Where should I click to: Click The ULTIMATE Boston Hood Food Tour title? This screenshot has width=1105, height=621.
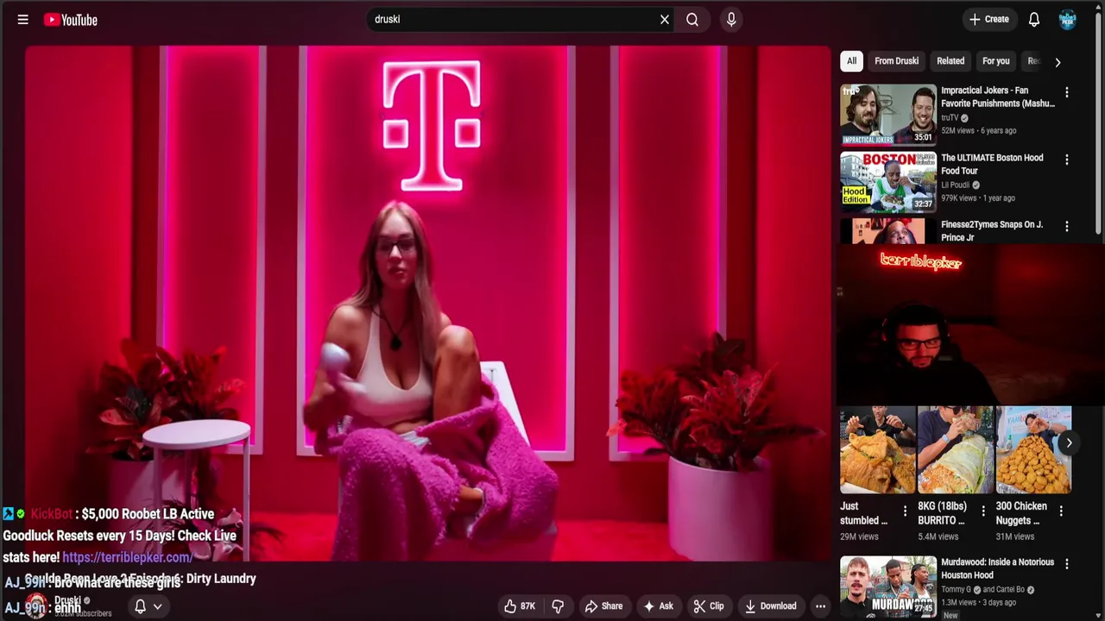click(x=992, y=164)
